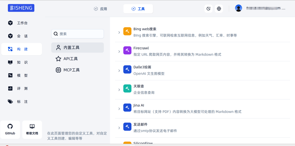Expand the 天眼查 row chevron
295x146 pixels.
tap(119, 90)
